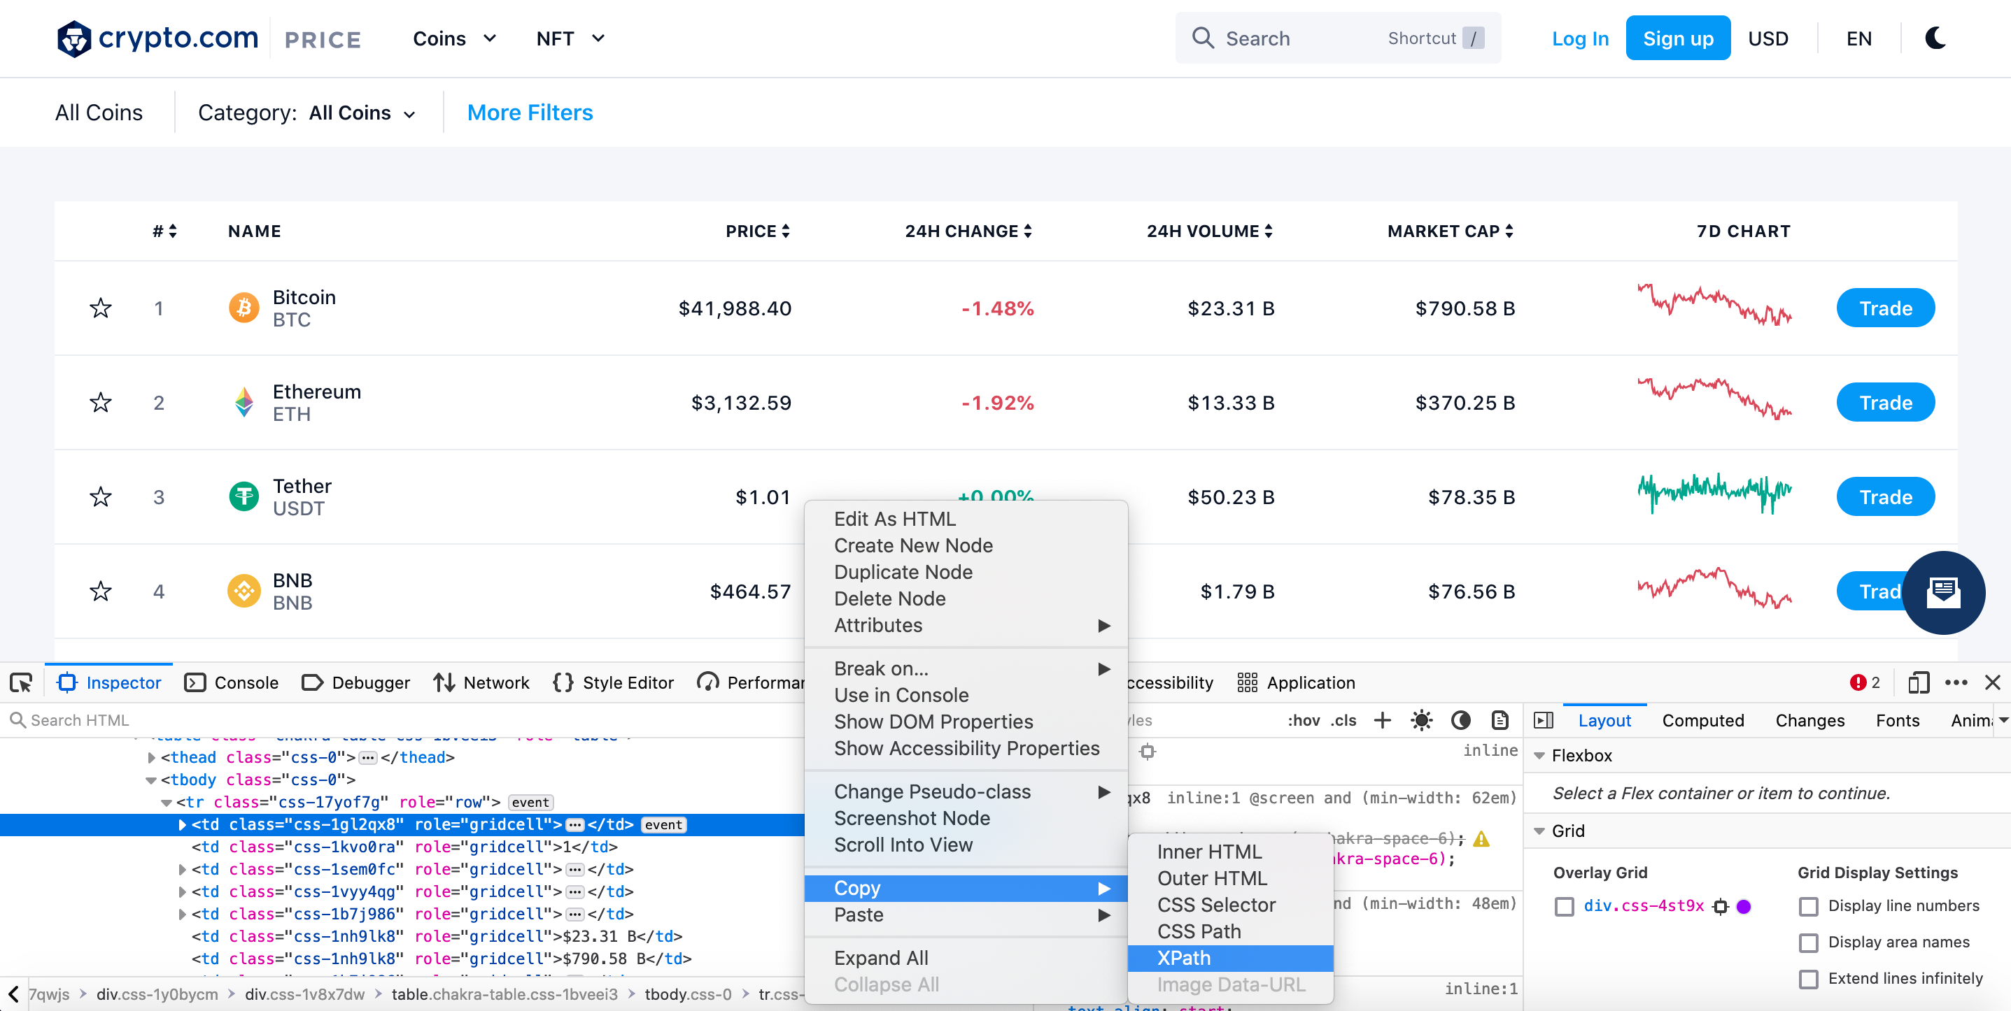The width and height of the screenshot is (2011, 1011).
Task: Choose XPath in the Copy submenu
Action: coord(1230,958)
